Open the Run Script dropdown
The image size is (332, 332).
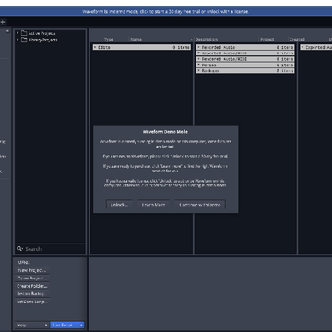(x=67, y=325)
